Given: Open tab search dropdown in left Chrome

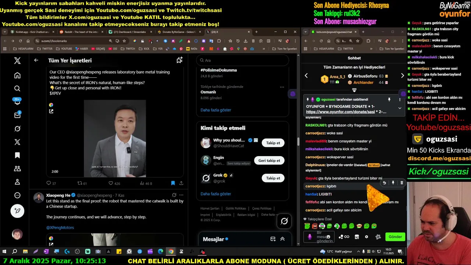Looking at the screenshot, I should [x=5, y=32].
